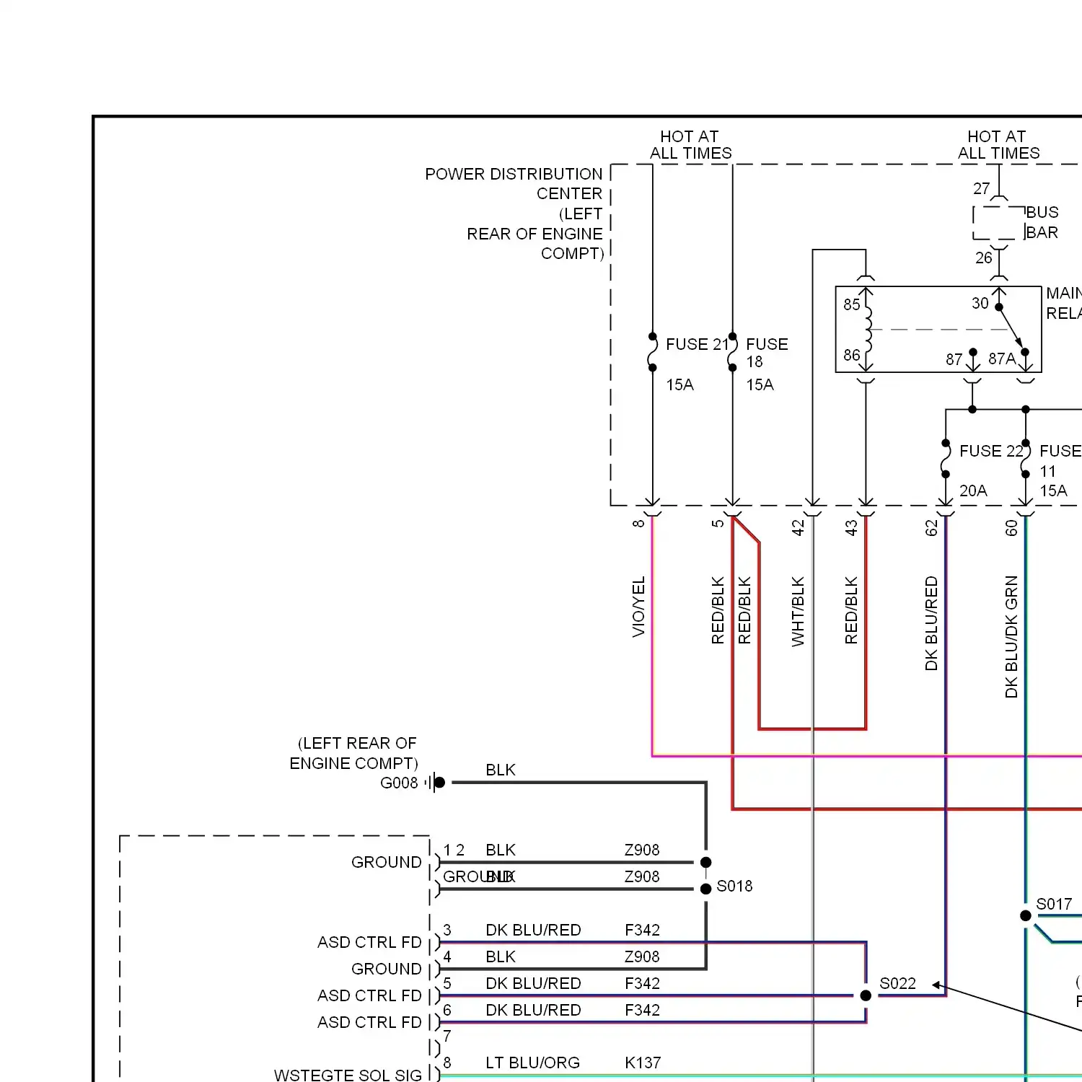Click HOT AT ALL TIMES above bus bar

[998, 145]
